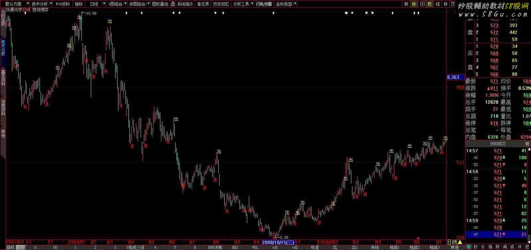Click the magenta arrow marker on timeline
531x250 pixels.
pos(418,238)
